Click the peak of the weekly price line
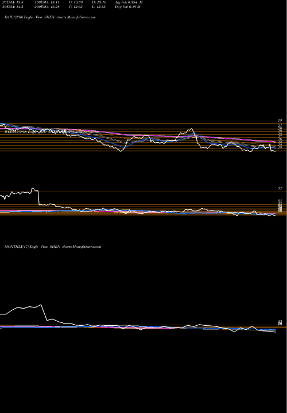Viewport: 287px width, 413px height. click(32, 188)
